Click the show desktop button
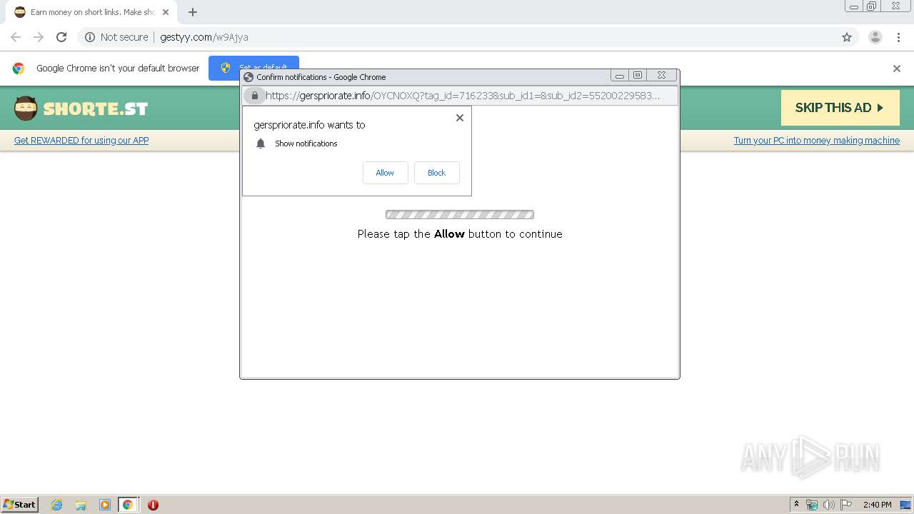Viewport: 914px width, 514px height. point(906,505)
